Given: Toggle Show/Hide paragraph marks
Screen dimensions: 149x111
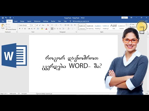Looking at the screenshot, I should [x=75, y=25].
